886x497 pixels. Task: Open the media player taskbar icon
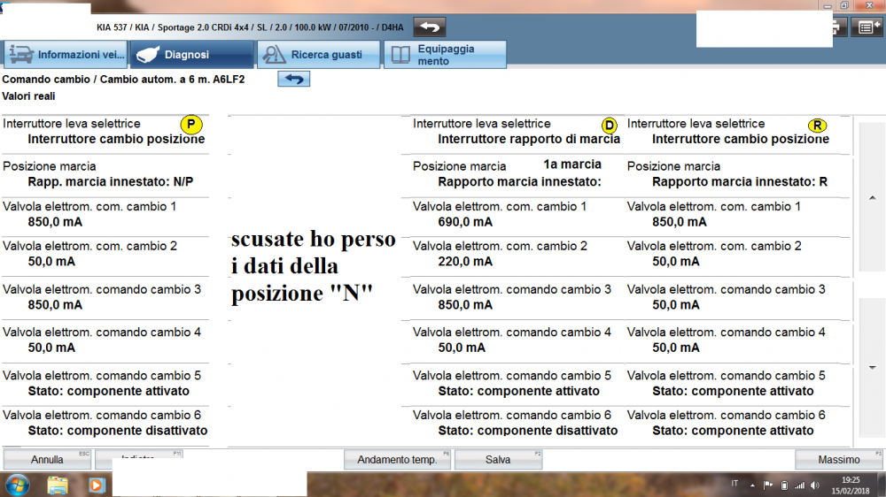96,486
